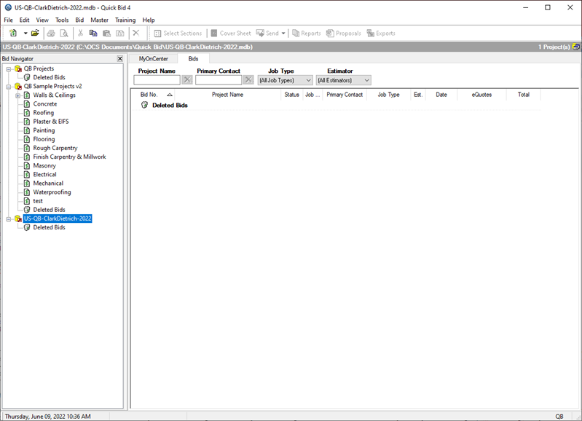
Task: Click the Primary Contact filter input field
Action: tap(219, 80)
